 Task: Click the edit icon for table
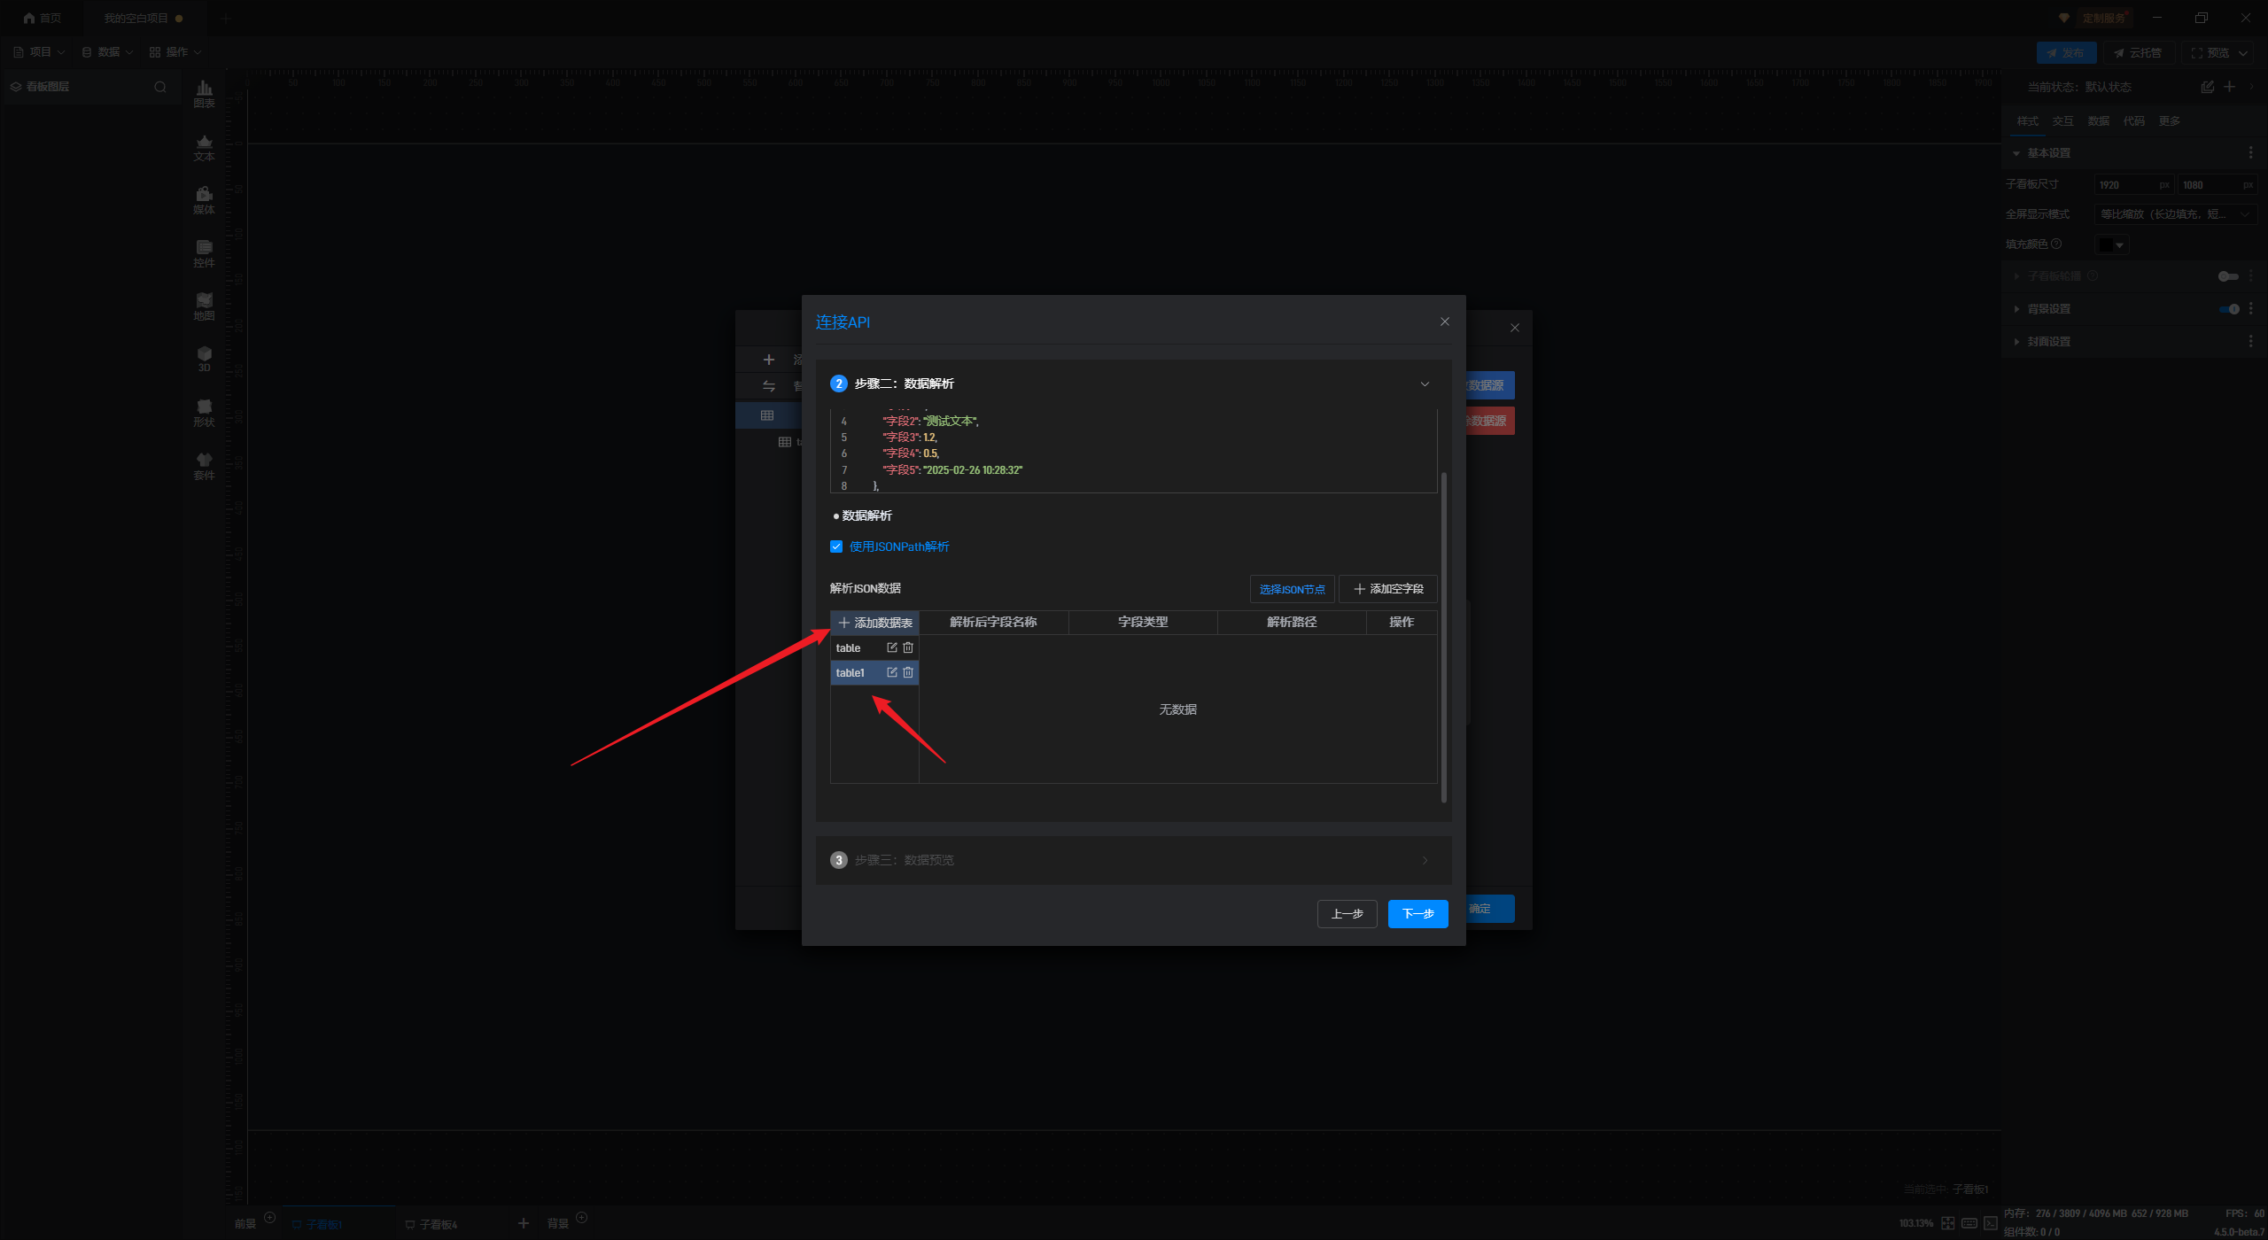[892, 647]
